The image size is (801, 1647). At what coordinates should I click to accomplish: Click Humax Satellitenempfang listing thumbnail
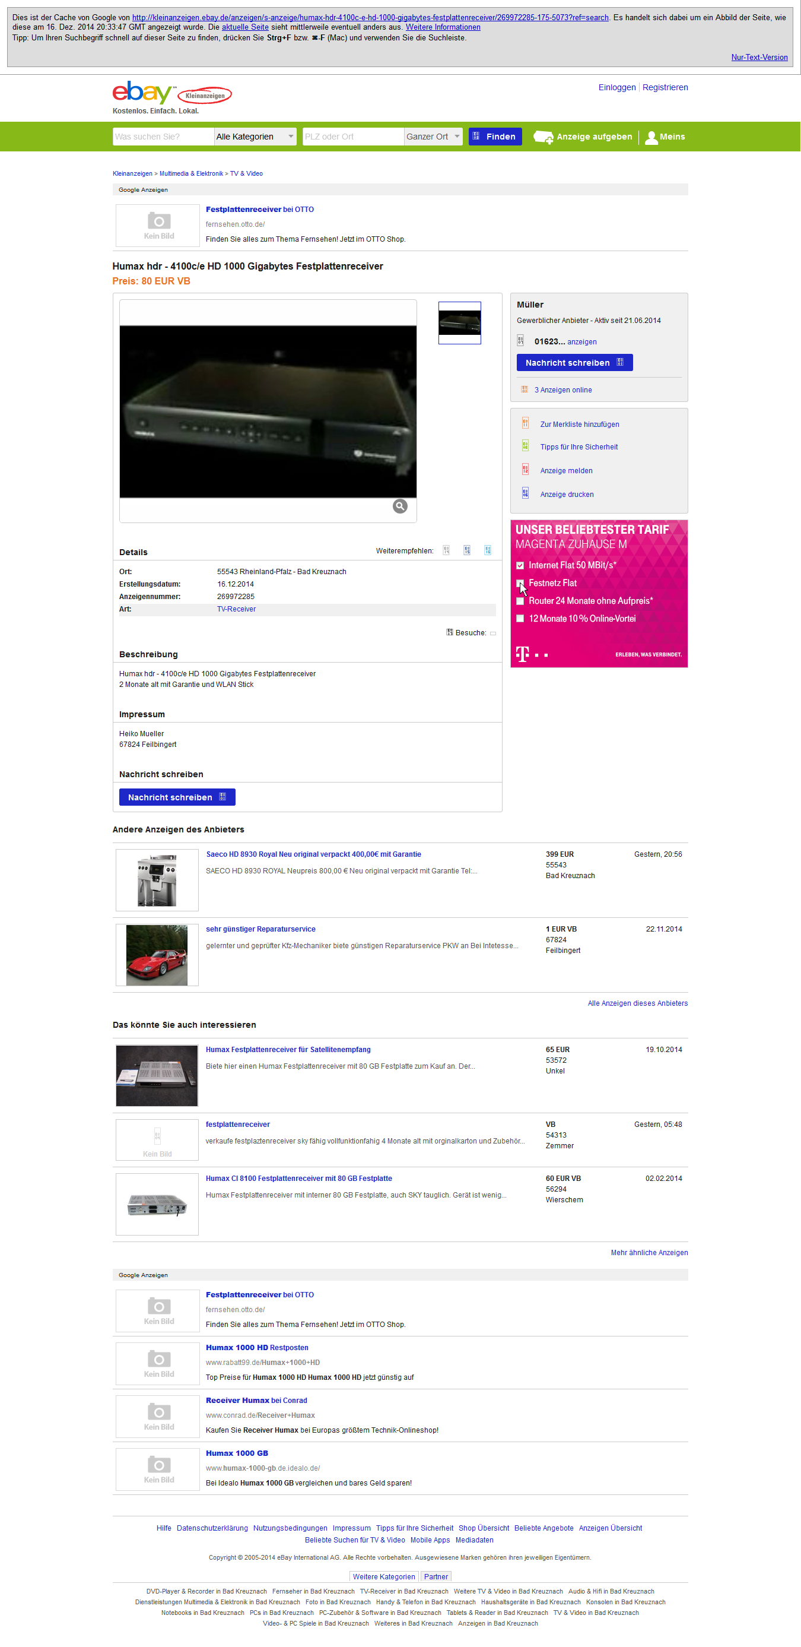[157, 1075]
